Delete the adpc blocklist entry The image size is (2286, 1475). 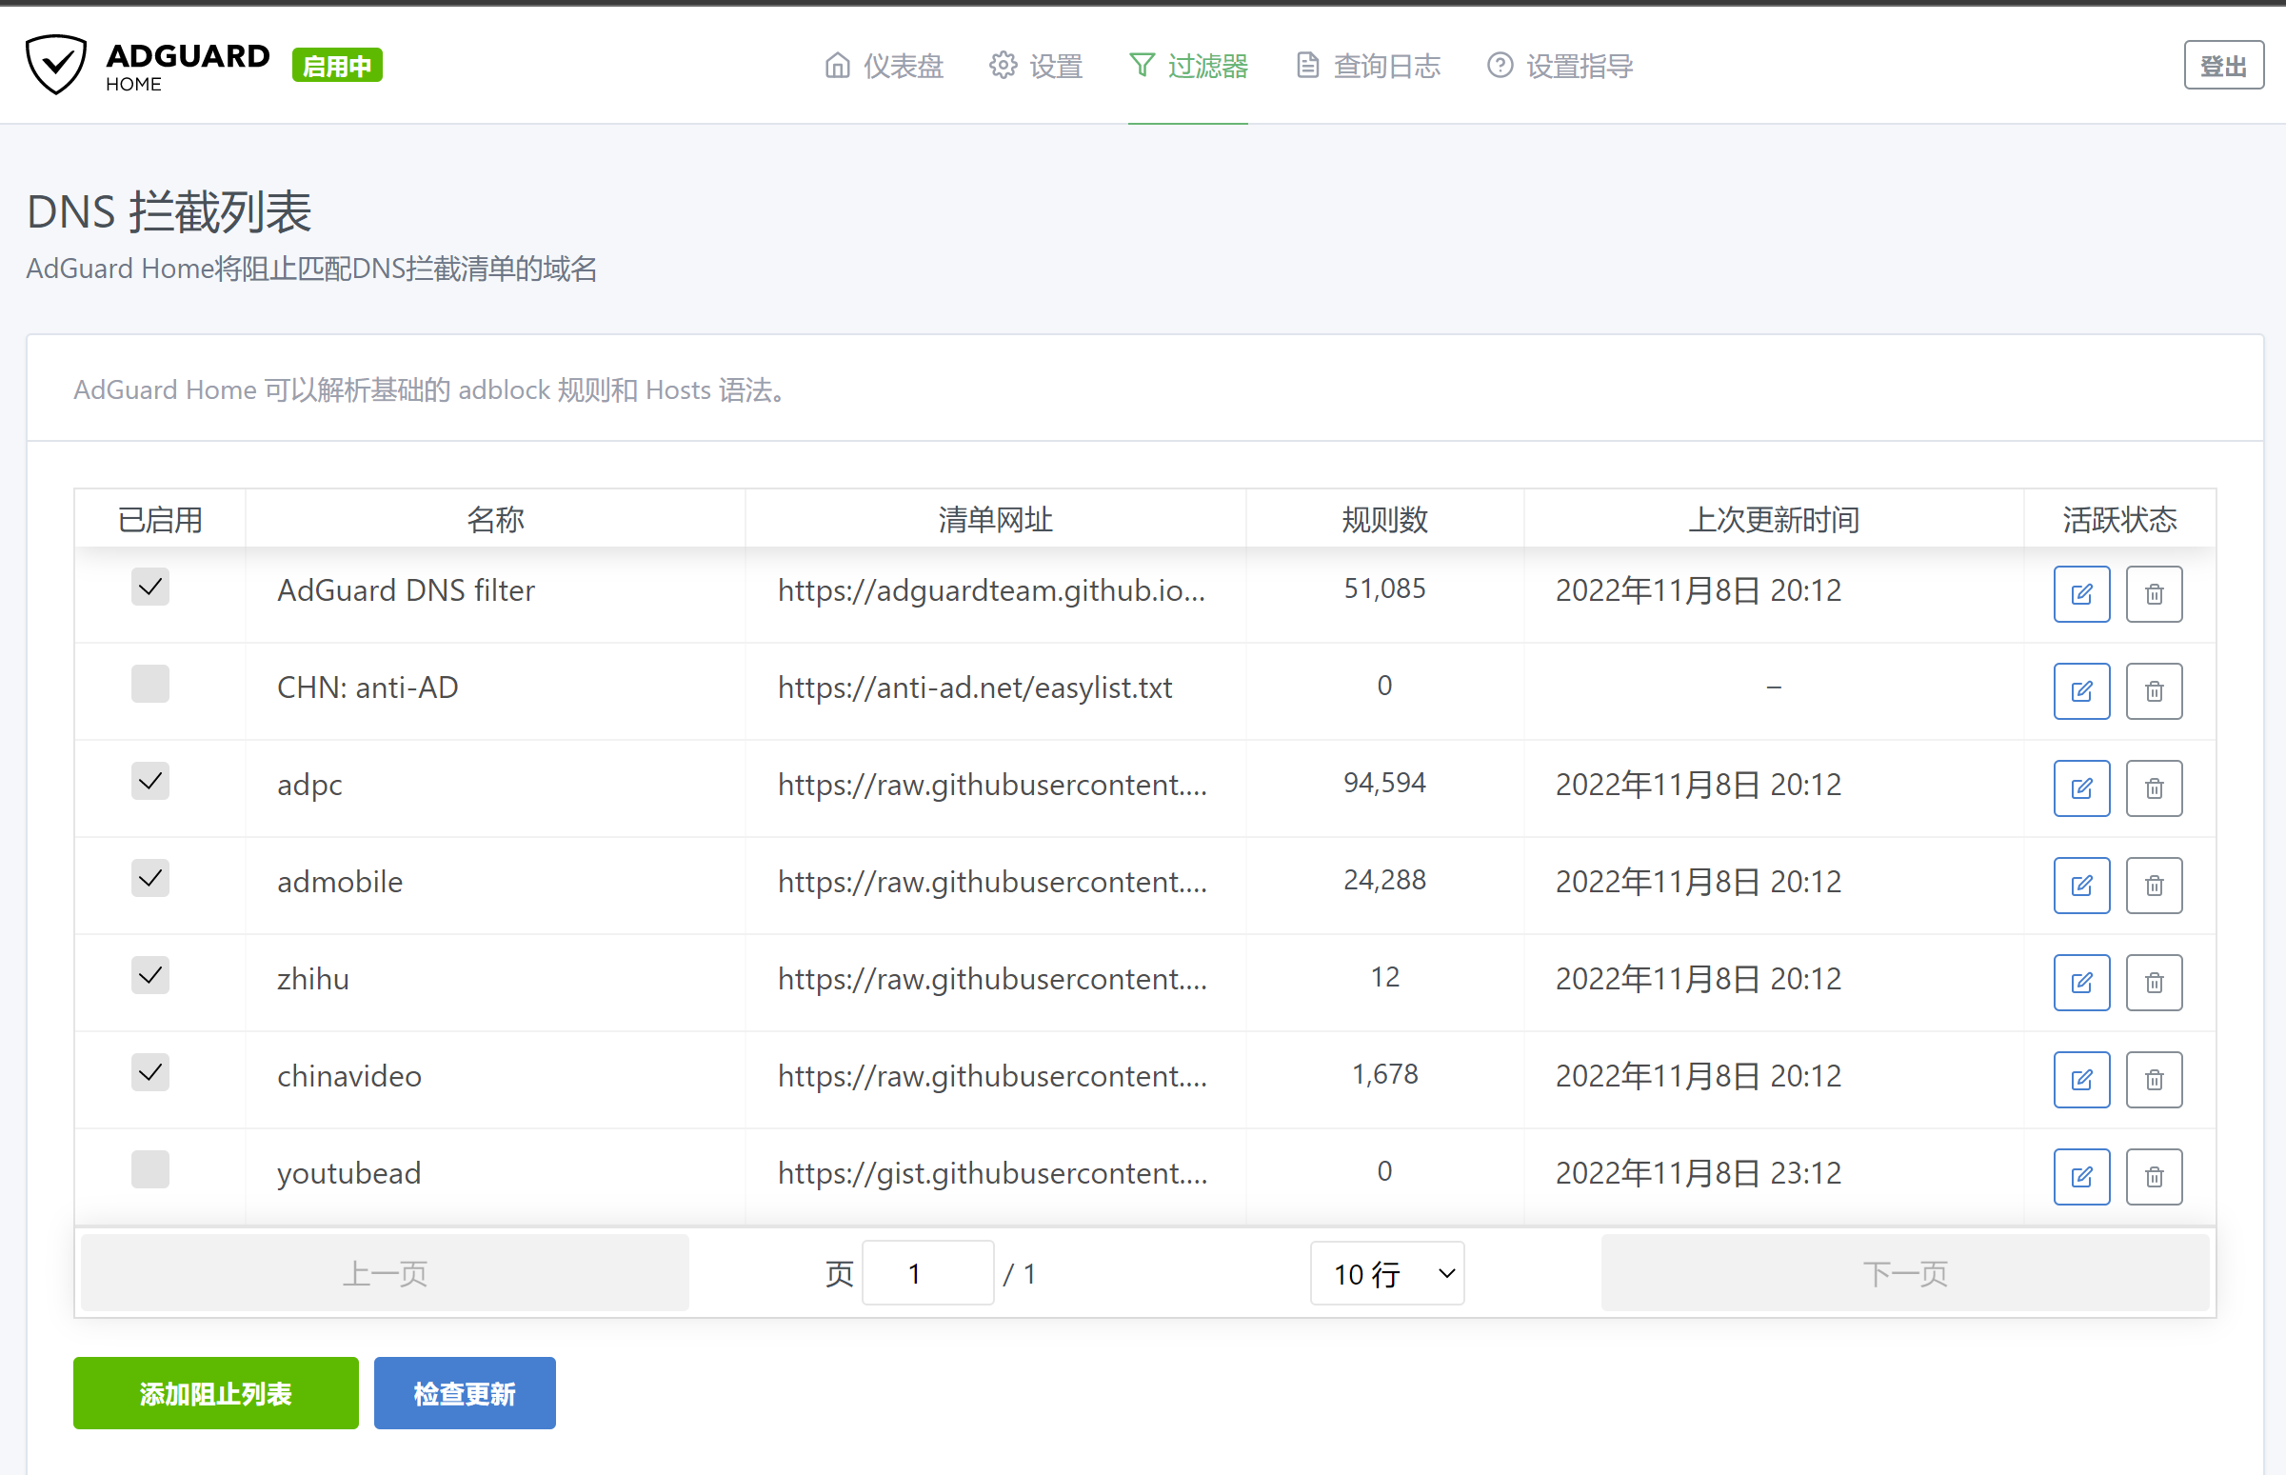[x=2154, y=788]
